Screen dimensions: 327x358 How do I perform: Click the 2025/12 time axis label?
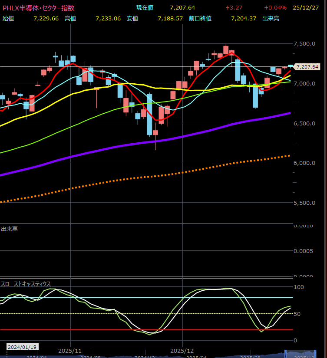(x=182, y=350)
